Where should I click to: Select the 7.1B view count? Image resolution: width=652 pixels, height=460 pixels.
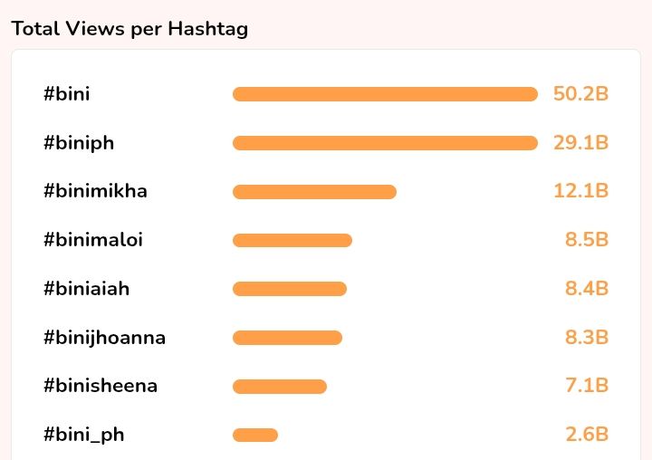(587, 386)
